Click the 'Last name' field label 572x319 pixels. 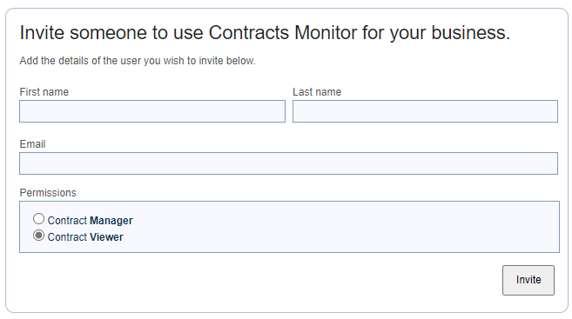[x=317, y=92]
